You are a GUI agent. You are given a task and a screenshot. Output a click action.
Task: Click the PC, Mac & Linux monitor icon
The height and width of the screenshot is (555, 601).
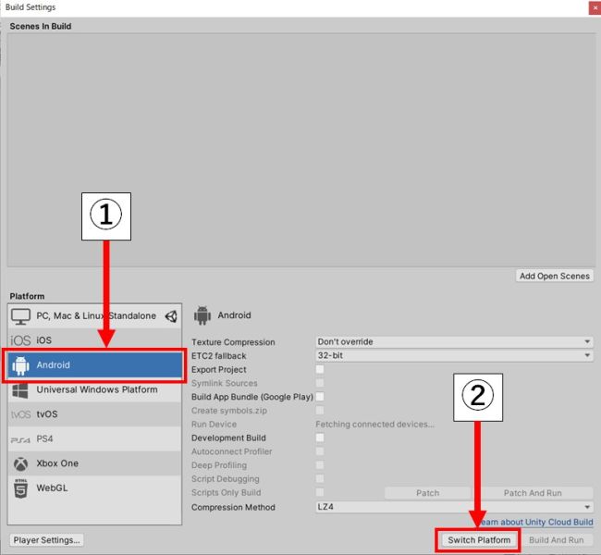[20, 316]
